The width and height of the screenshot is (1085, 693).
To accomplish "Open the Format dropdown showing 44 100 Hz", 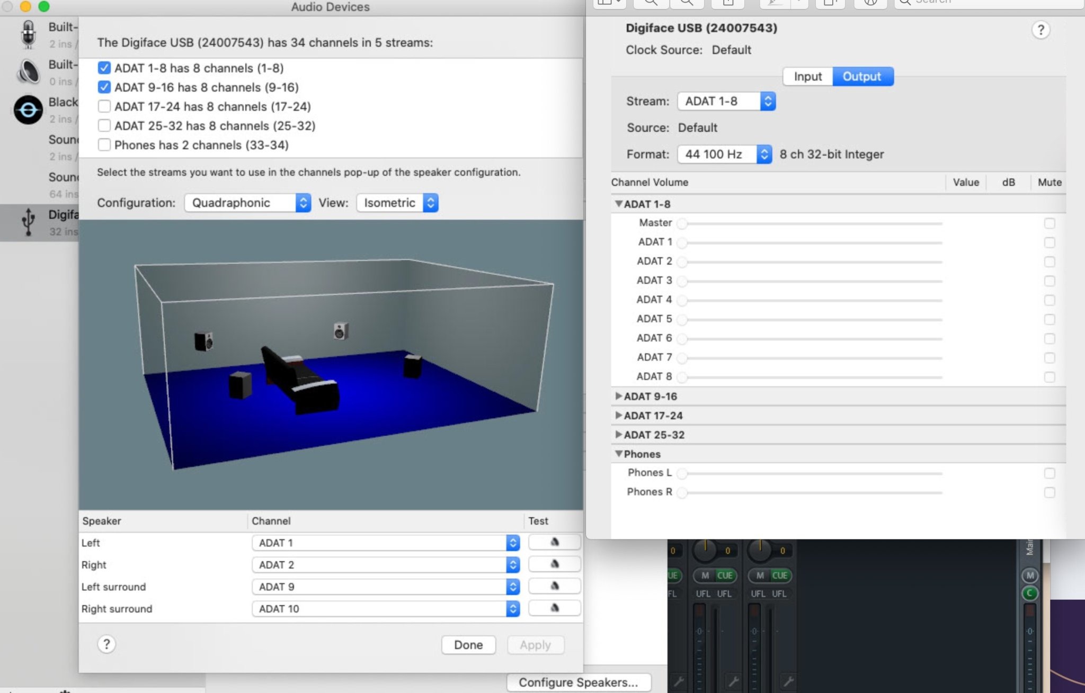I will (724, 154).
